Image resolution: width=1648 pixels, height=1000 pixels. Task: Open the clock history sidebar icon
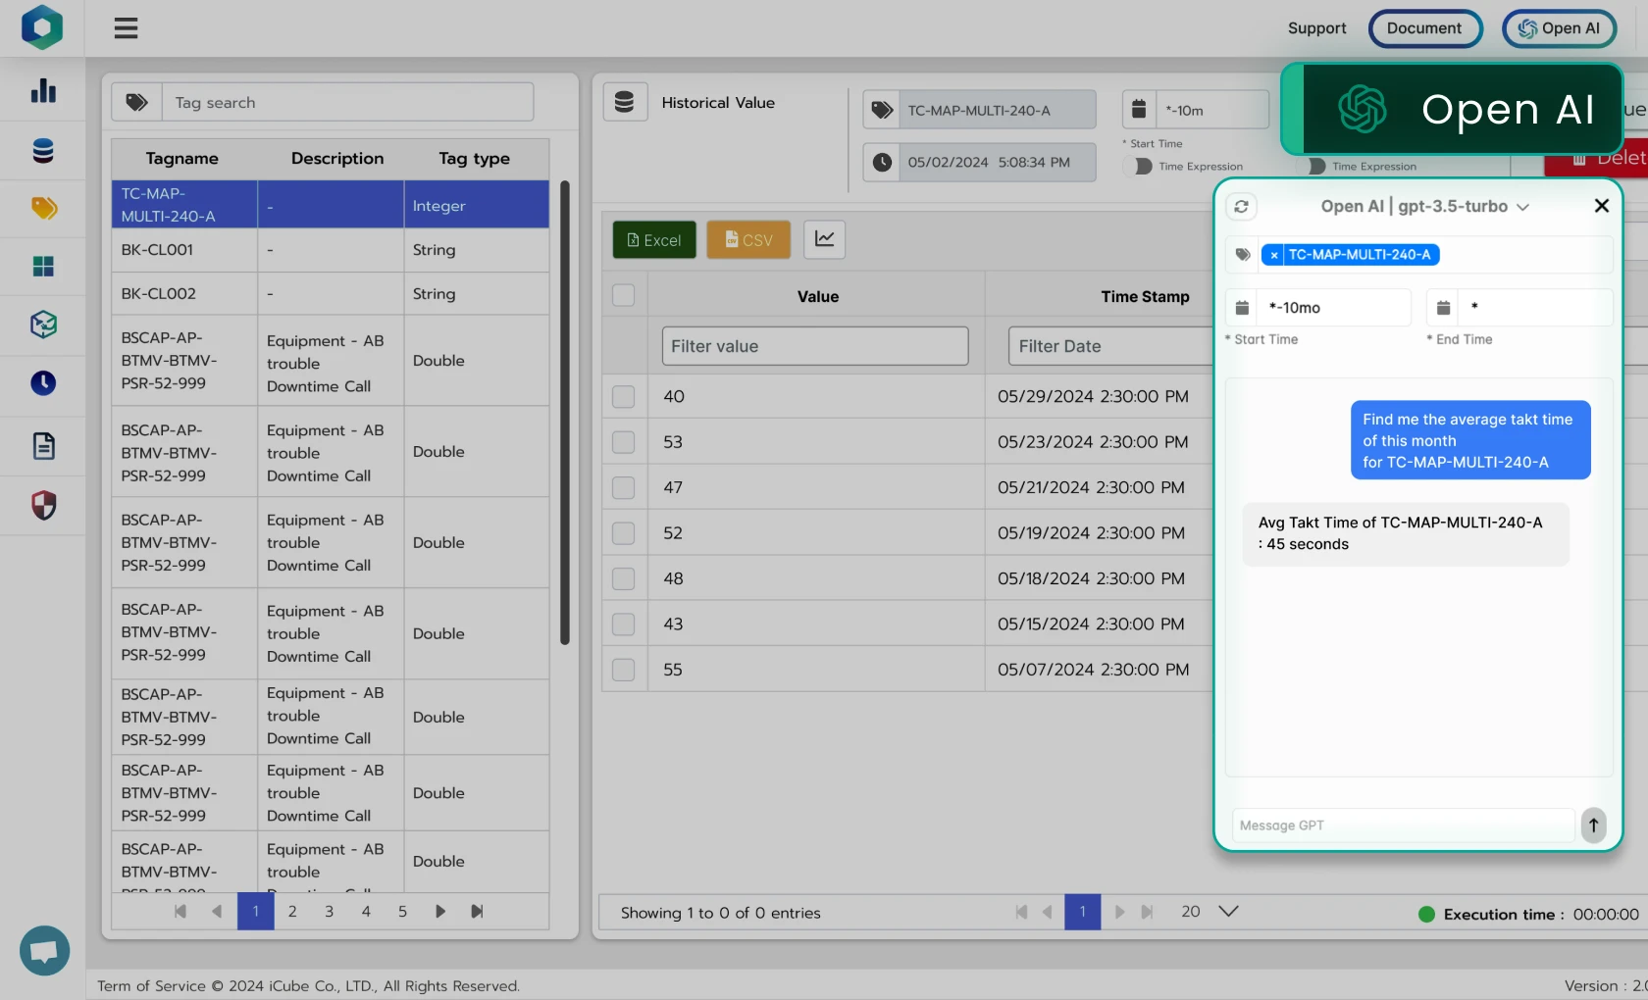click(43, 383)
